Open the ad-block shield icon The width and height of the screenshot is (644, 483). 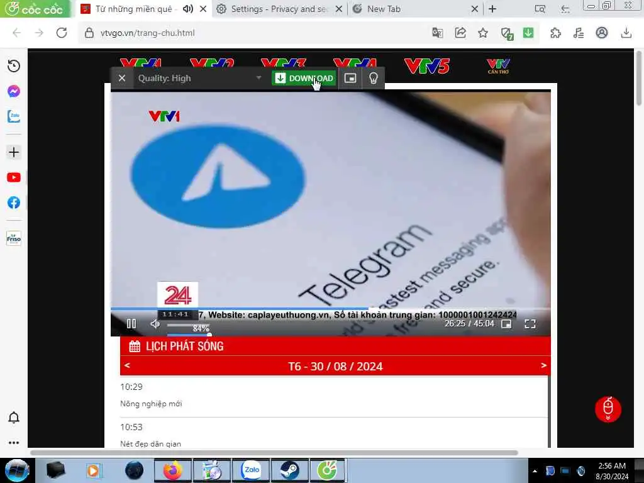click(507, 33)
